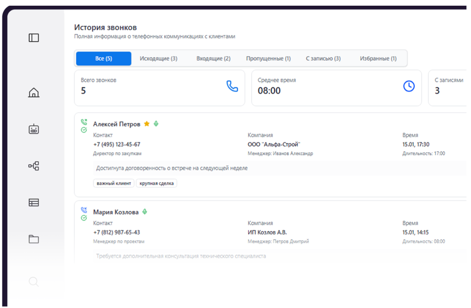Image resolution: width=471 pixels, height=308 pixels.
Task: Open the home page via sidebar icon
Action: [34, 93]
